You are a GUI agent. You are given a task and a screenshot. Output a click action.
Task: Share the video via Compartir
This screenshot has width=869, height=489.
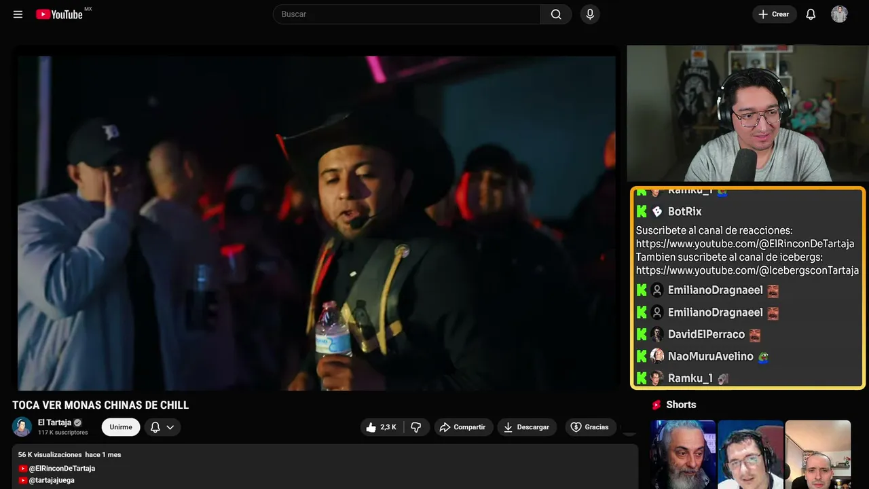click(464, 427)
